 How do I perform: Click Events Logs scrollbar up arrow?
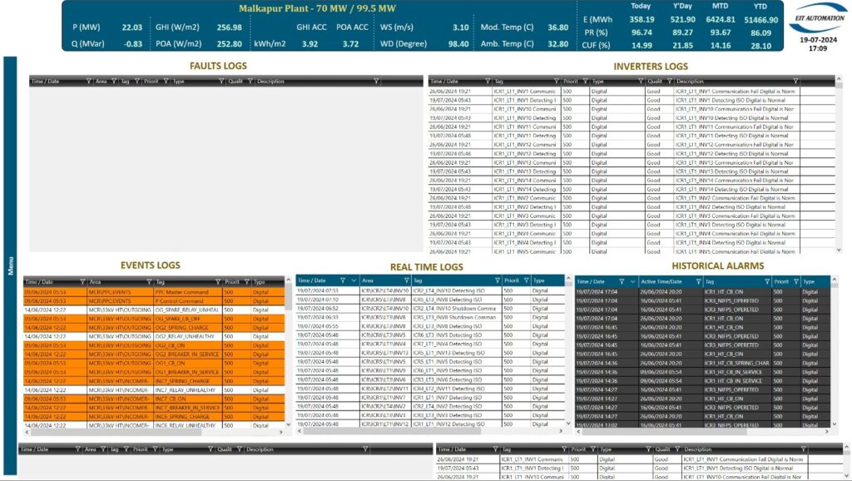coord(289,281)
